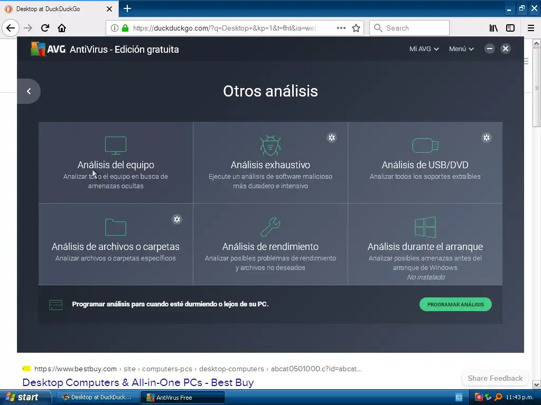The image size is (541, 405).
Task: Open settings gear for Análisis exhaustivo
Action: point(332,138)
